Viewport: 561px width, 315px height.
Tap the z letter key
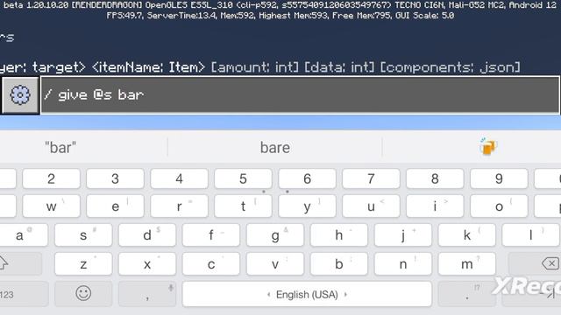point(83,264)
